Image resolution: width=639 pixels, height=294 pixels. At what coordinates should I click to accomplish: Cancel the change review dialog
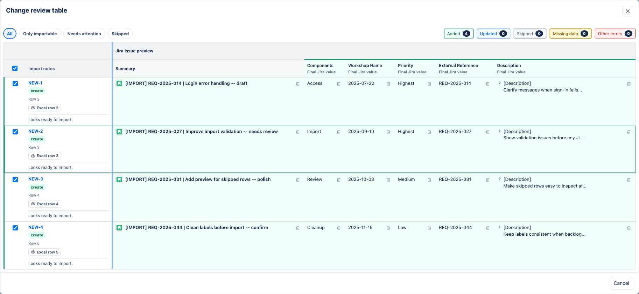621,283
